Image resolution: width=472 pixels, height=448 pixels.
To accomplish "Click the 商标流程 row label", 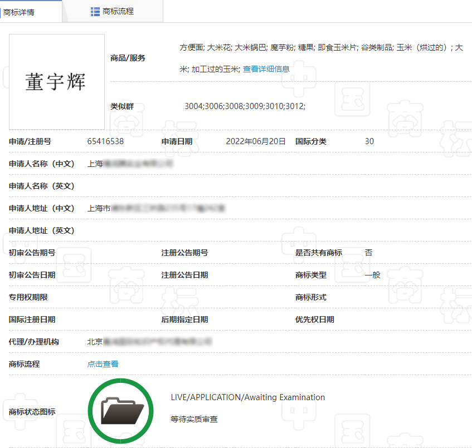I will point(24,364).
